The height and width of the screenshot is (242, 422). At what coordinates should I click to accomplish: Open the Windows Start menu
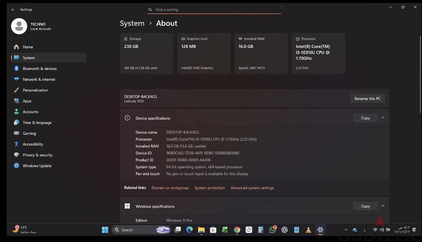point(105,230)
